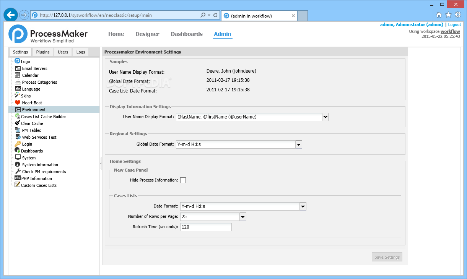Select System information tree item text
The image size is (467, 279).
[40, 165]
